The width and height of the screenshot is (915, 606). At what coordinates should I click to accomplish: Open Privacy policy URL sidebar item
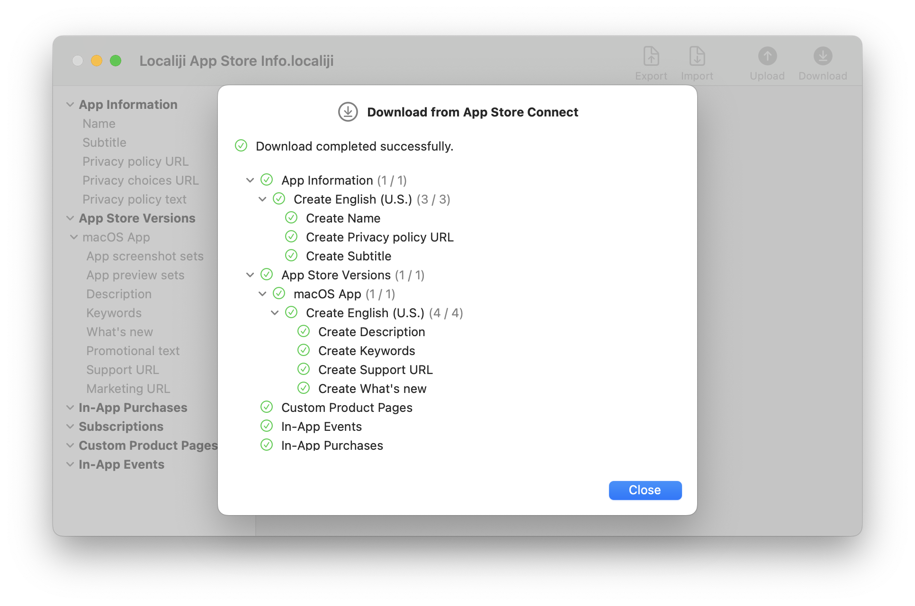(135, 161)
